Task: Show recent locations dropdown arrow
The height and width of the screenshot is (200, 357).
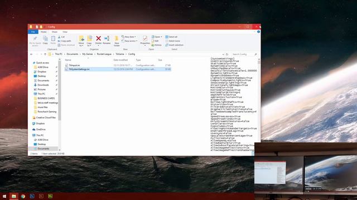Action: (41, 54)
